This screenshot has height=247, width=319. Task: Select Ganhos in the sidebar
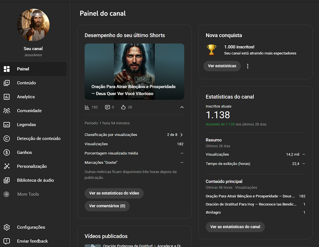coord(33,152)
